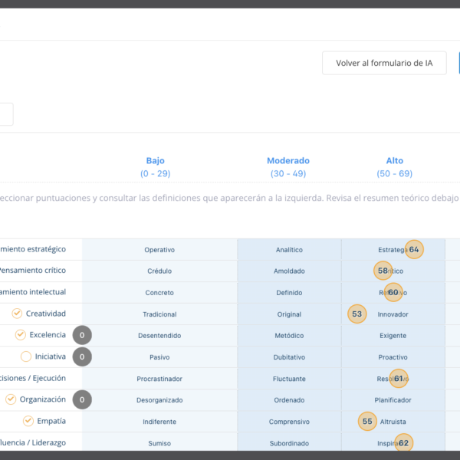Uncheck the Empatía checkbox
The height and width of the screenshot is (460, 460).
coord(28,421)
